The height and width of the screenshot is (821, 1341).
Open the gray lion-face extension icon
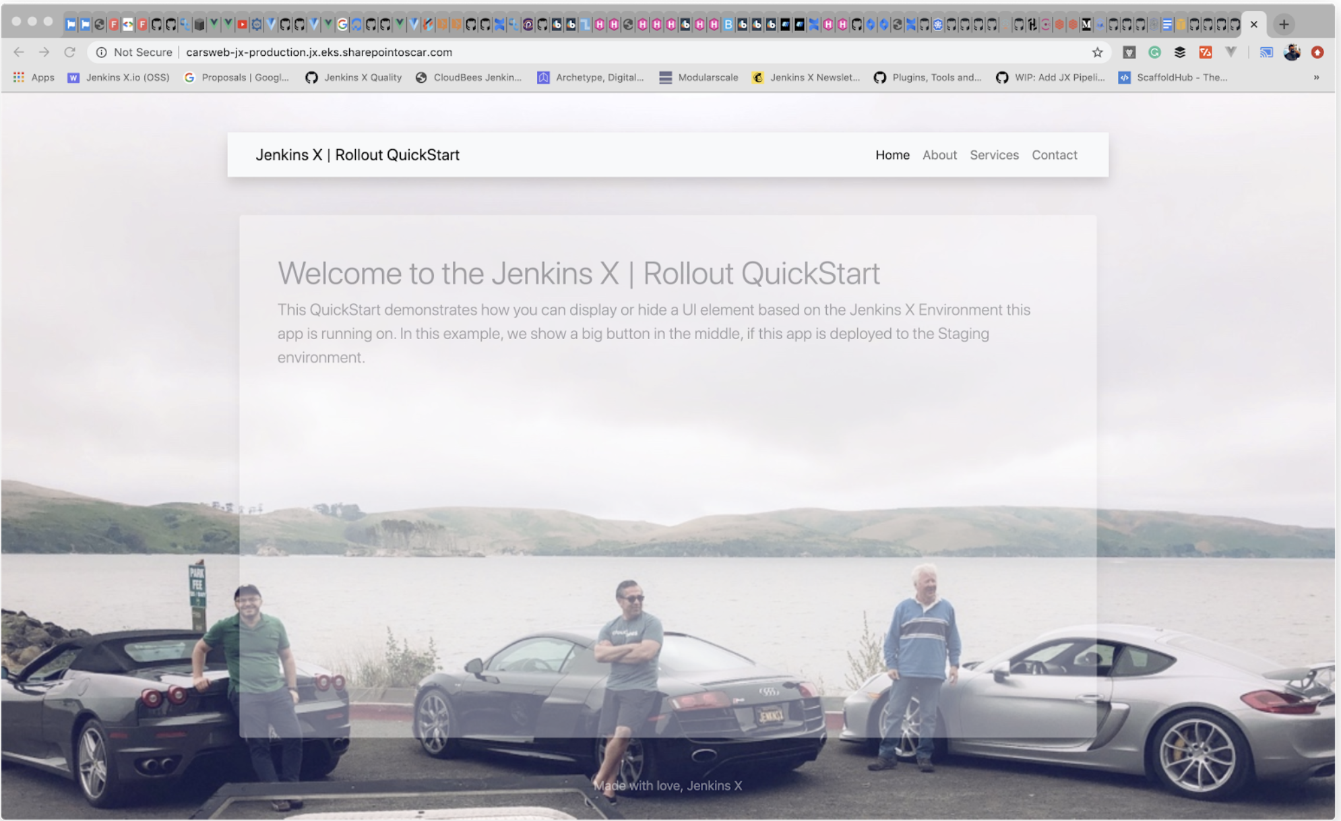[x=1129, y=52]
